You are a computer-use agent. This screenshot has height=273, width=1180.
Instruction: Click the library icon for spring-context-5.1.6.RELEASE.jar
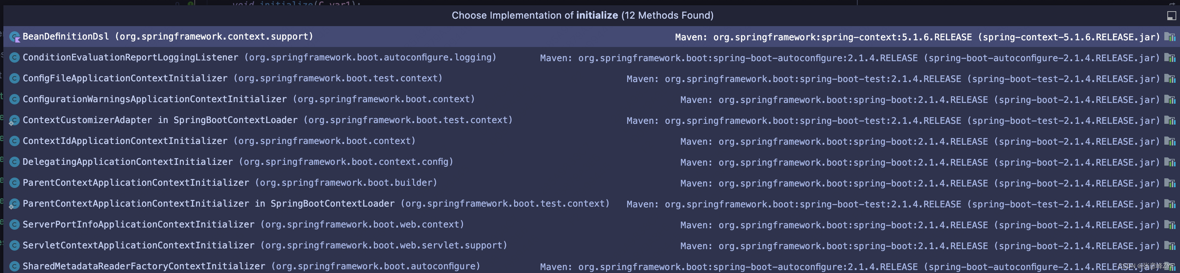pyautogui.click(x=1170, y=37)
